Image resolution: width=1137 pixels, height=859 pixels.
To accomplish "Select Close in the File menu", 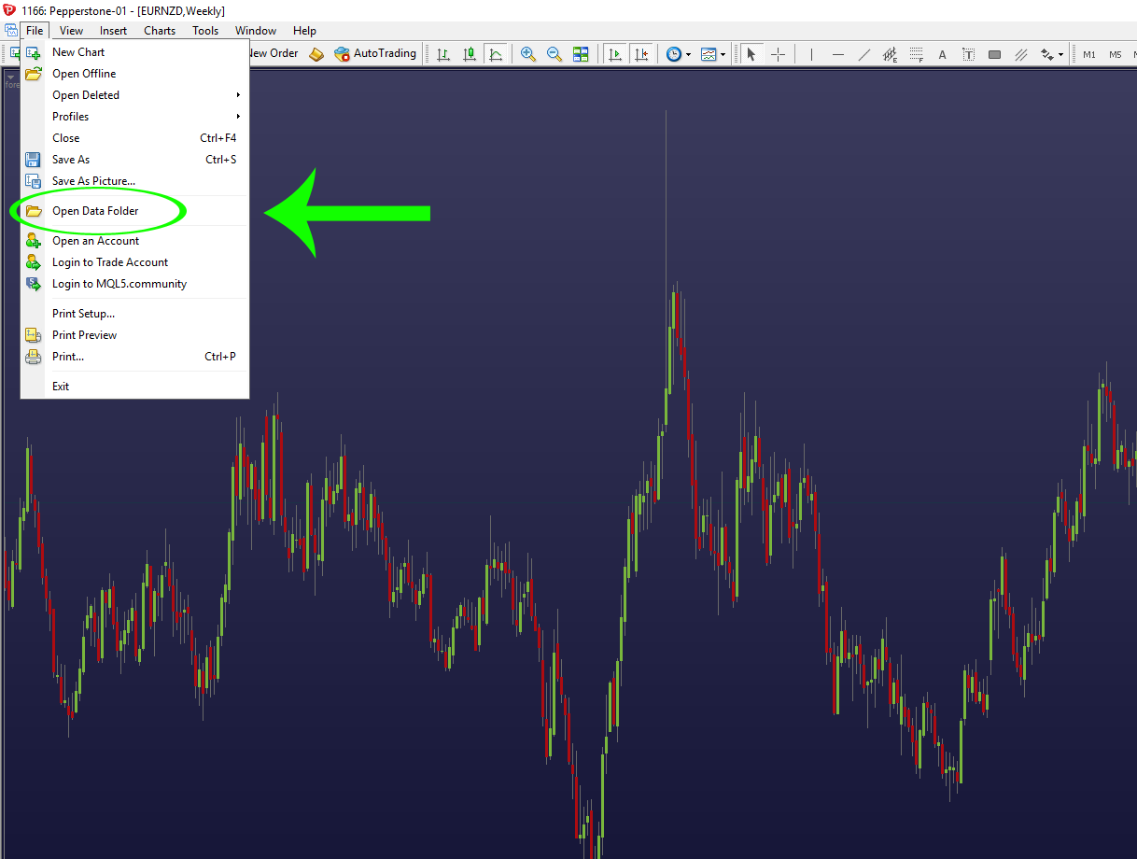I will click(x=135, y=138).
